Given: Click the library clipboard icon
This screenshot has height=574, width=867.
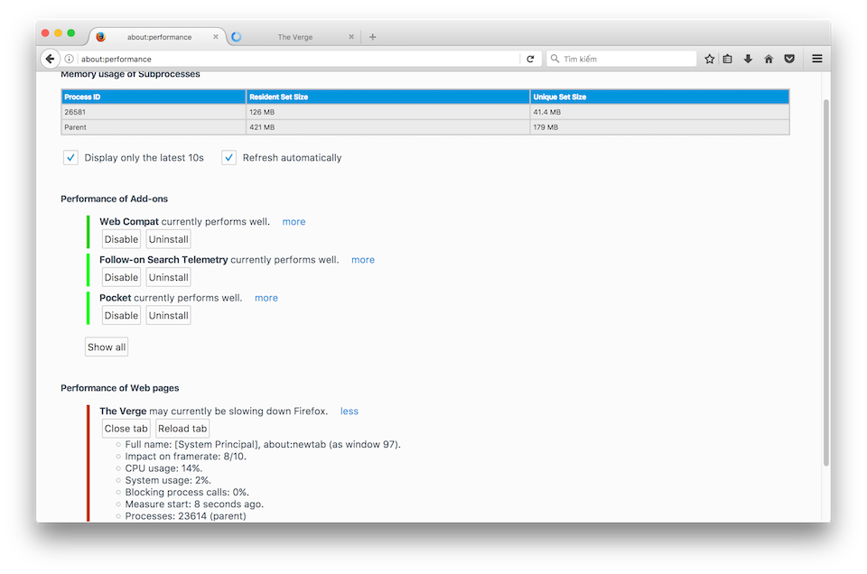Looking at the screenshot, I should [x=729, y=58].
